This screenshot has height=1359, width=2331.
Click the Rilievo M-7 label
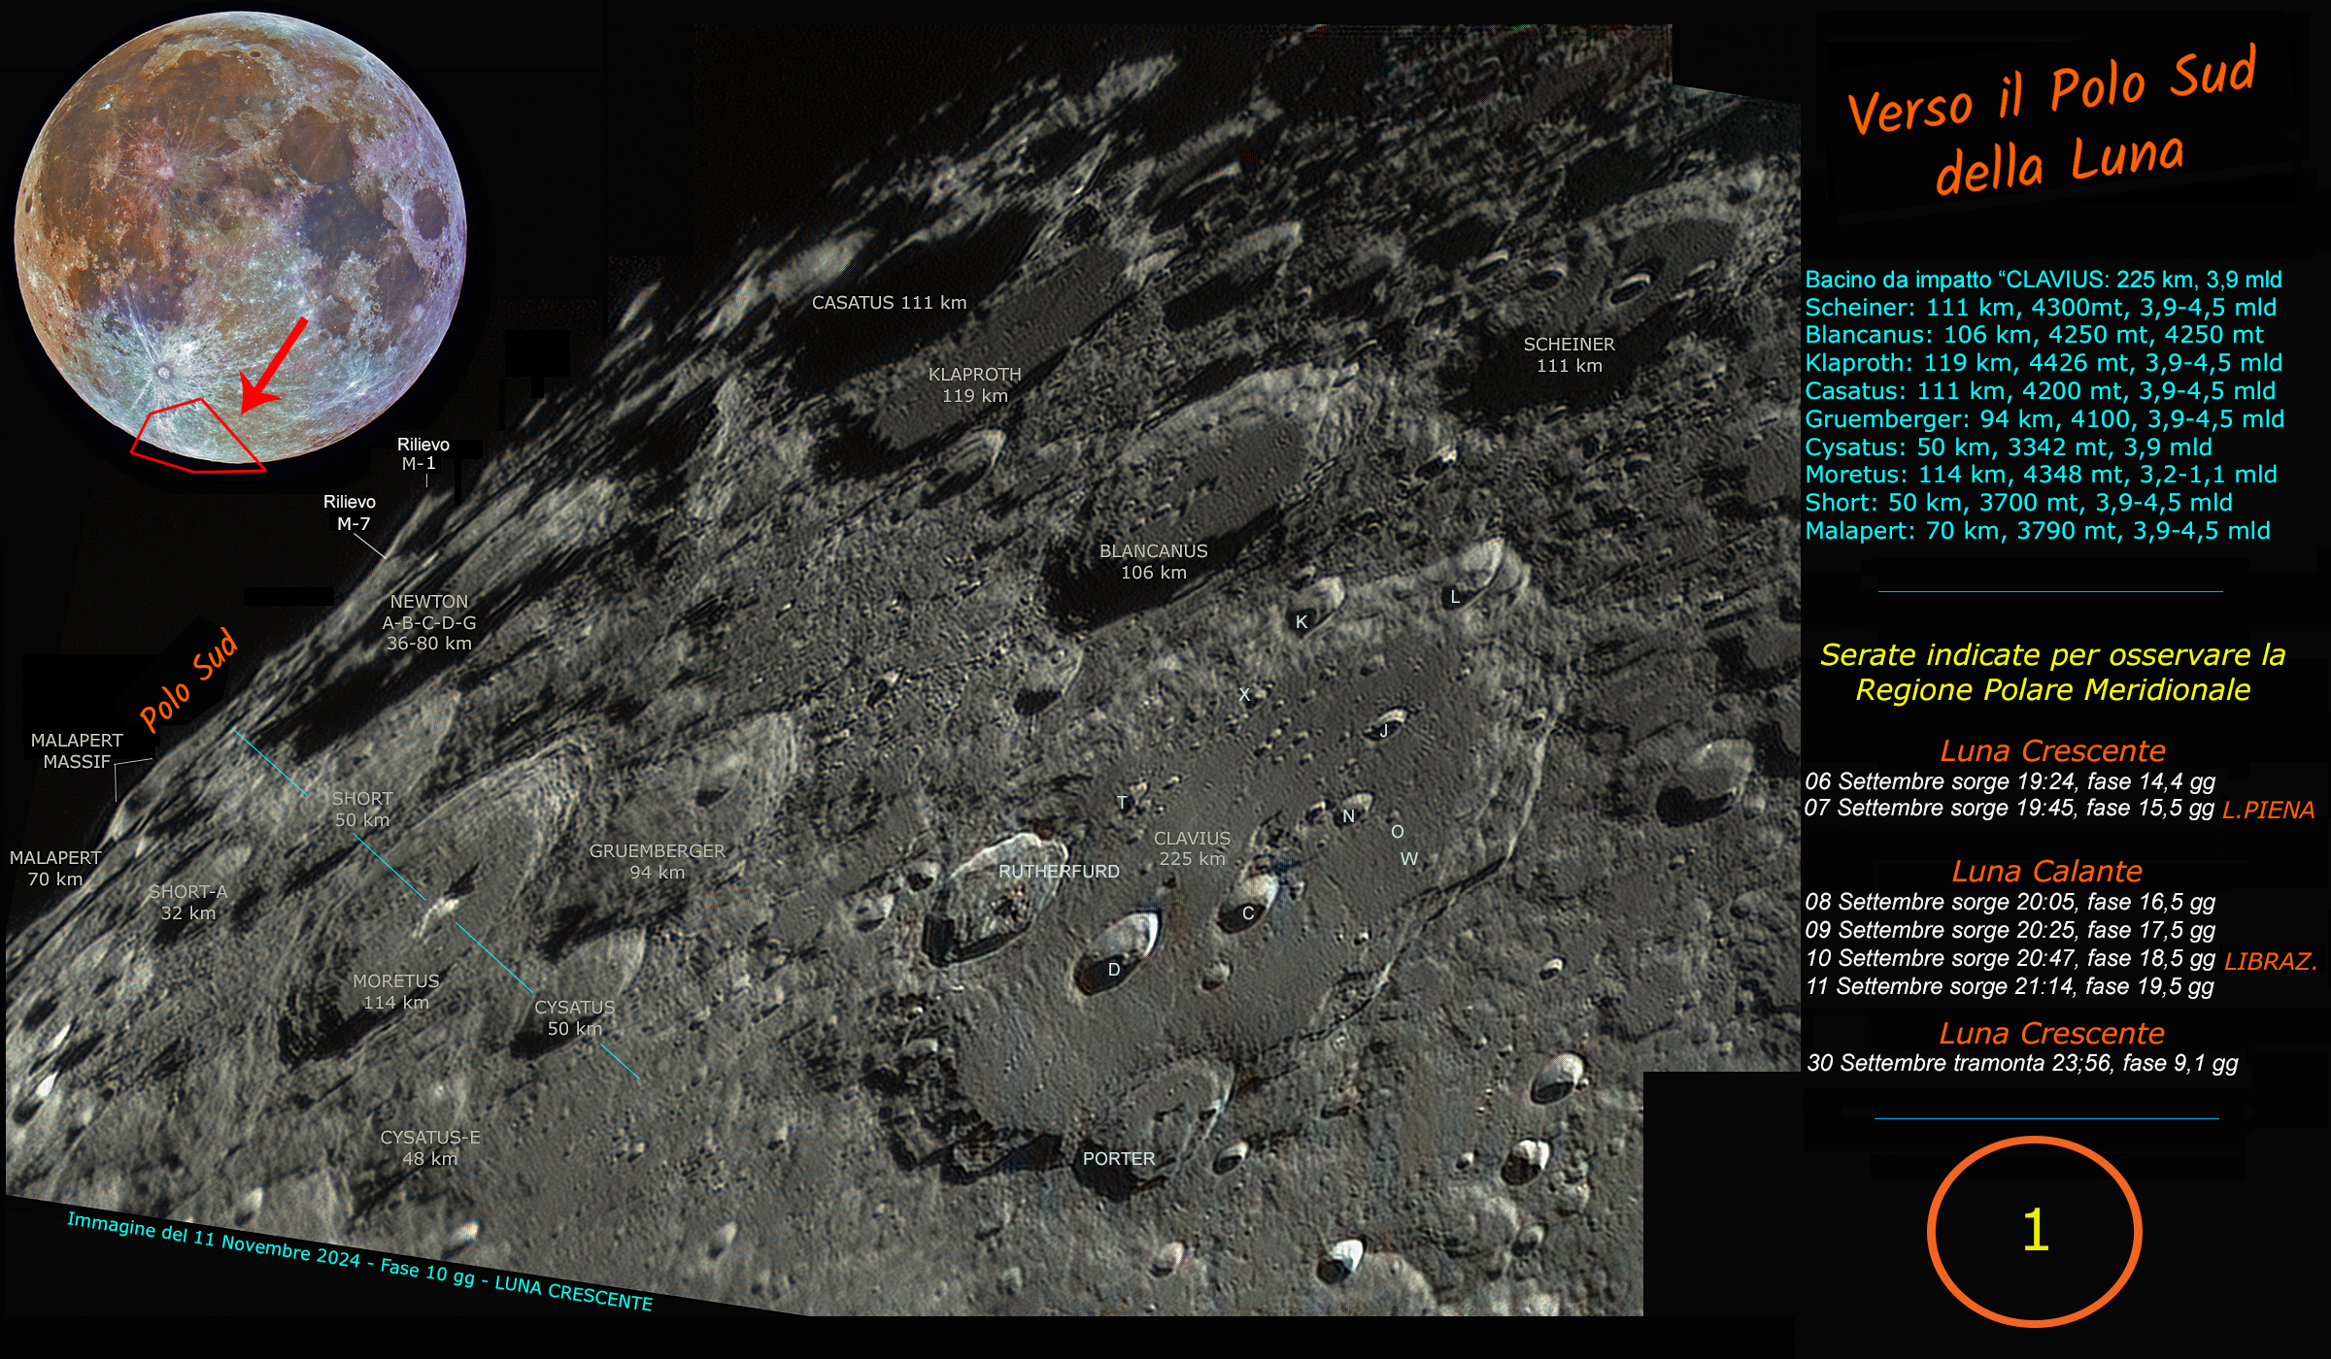point(350,513)
